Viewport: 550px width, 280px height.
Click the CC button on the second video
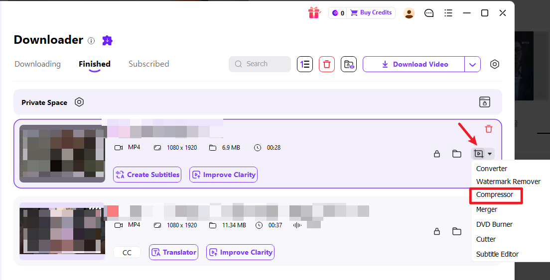tap(127, 252)
